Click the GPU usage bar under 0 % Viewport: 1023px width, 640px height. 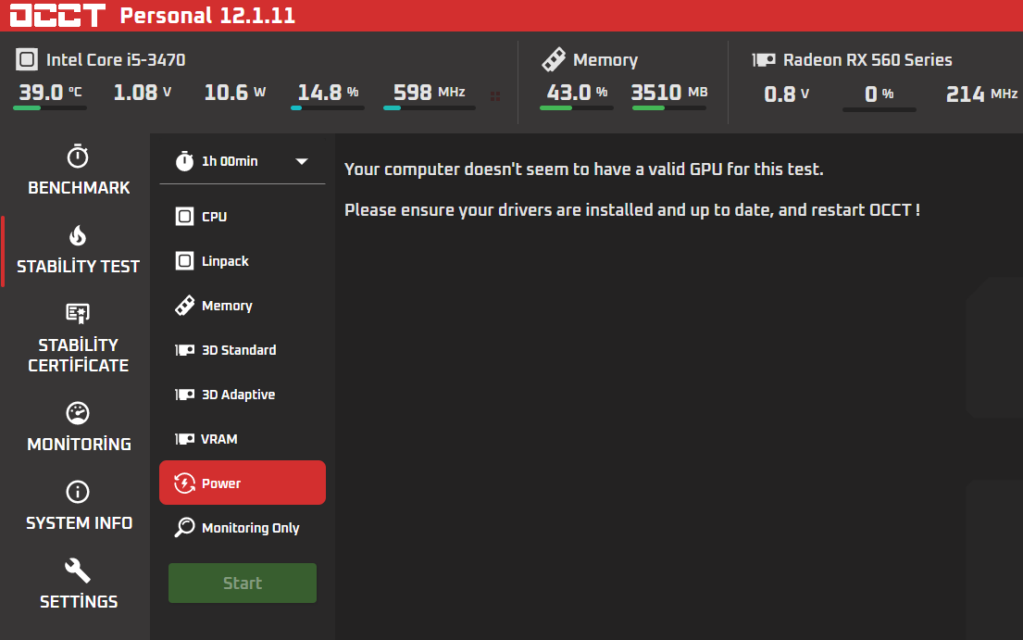click(880, 109)
